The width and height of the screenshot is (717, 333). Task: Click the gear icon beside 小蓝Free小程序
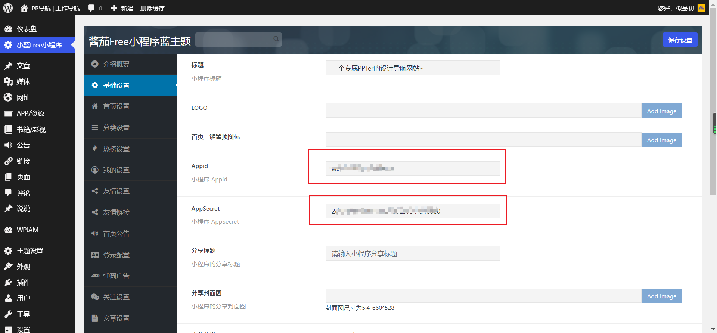point(8,45)
